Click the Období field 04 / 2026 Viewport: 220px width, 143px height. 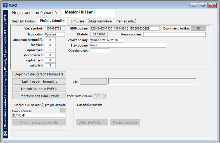tap(99, 35)
